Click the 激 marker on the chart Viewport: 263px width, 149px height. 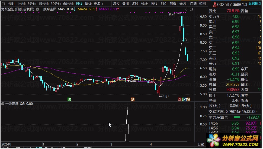tap(133, 99)
